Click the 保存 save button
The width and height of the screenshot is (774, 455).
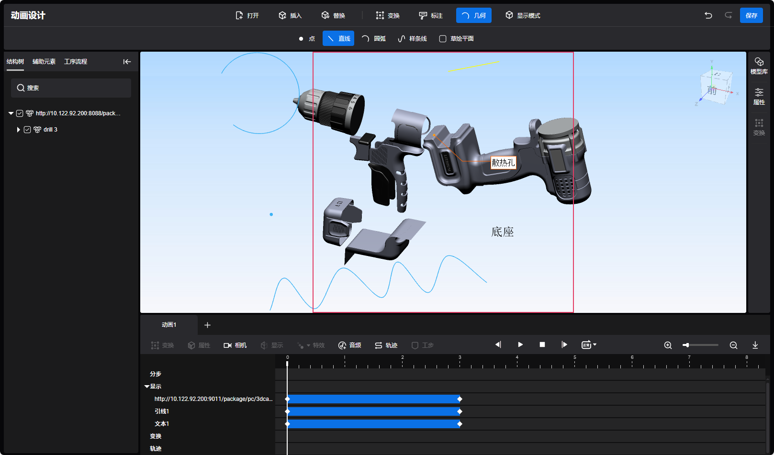[x=751, y=15]
